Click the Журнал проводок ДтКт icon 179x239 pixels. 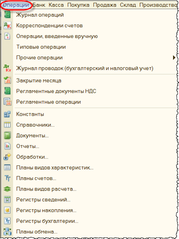click(x=7, y=68)
